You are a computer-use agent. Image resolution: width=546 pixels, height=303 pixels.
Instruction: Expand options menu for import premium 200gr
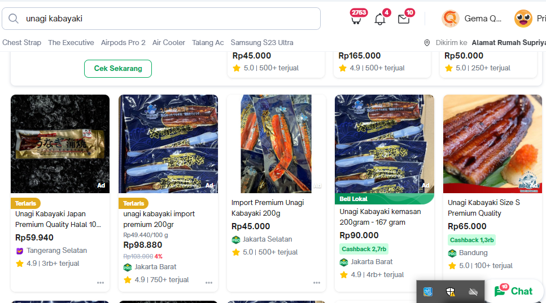coord(209,283)
